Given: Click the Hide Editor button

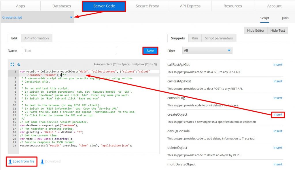Looking at the screenshot, I should pos(256,30).
